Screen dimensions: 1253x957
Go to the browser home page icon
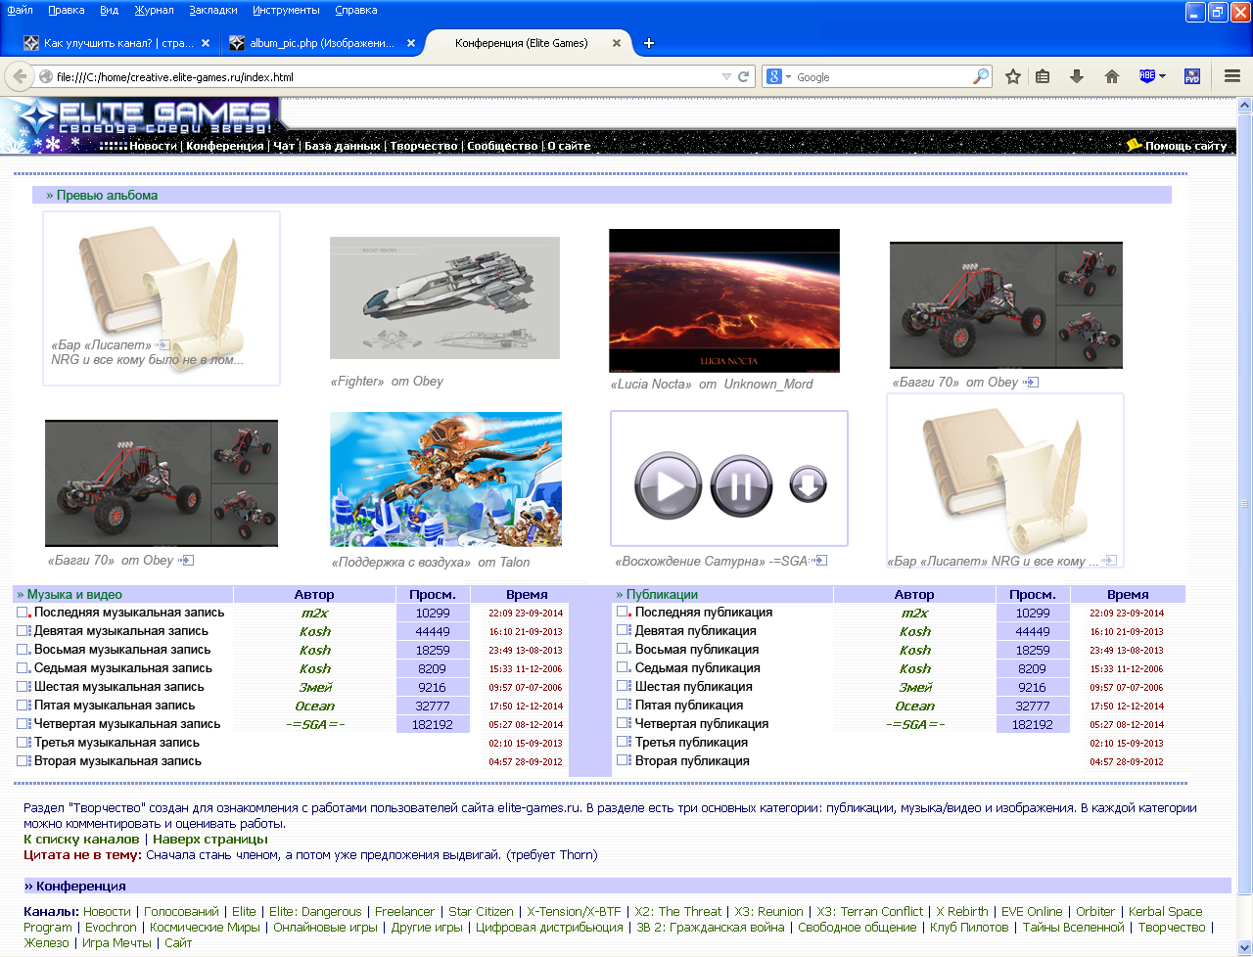tap(1112, 76)
